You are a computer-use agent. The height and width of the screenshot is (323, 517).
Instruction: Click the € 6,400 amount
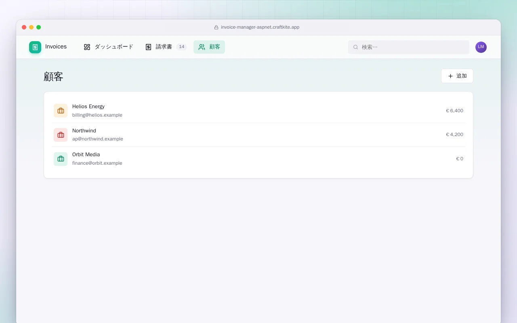[x=454, y=111]
